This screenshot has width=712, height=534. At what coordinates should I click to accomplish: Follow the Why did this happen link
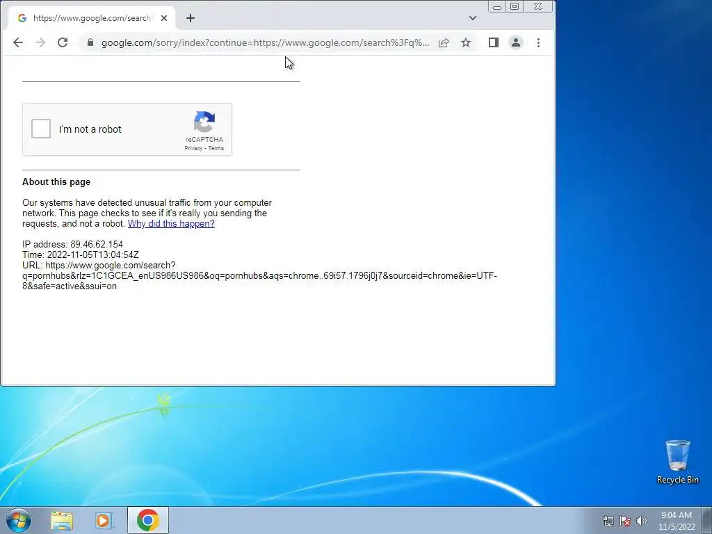(x=171, y=223)
